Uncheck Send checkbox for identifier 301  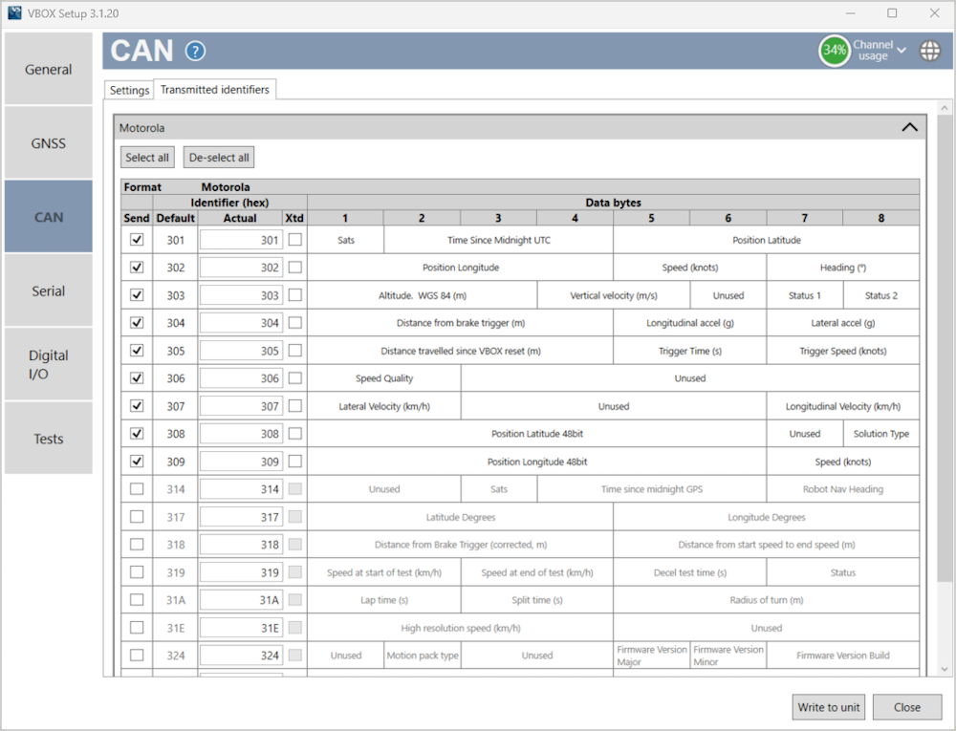click(137, 240)
